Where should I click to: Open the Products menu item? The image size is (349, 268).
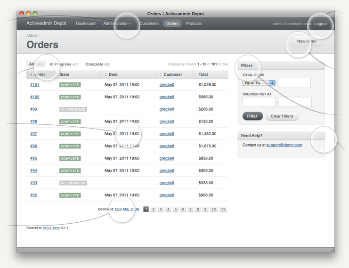tap(194, 24)
